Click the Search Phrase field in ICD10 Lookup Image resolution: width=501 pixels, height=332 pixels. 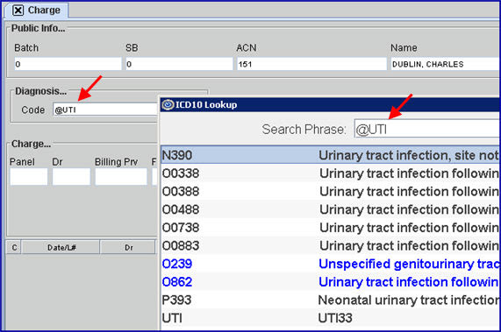[427, 129]
